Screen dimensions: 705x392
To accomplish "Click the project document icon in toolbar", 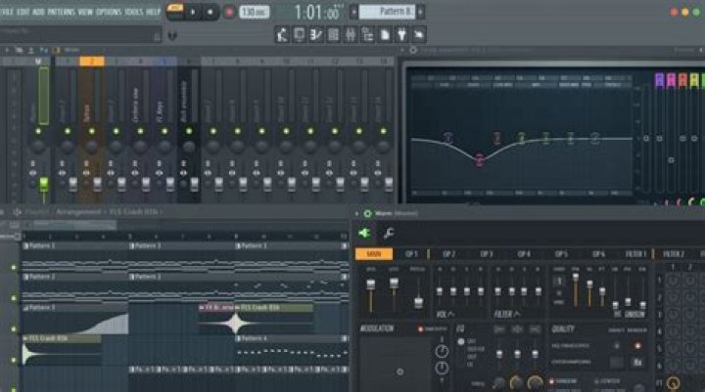I will tap(385, 35).
